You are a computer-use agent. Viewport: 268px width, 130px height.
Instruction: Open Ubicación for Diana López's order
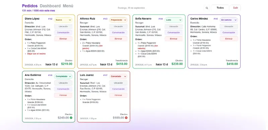click(x=63, y=26)
